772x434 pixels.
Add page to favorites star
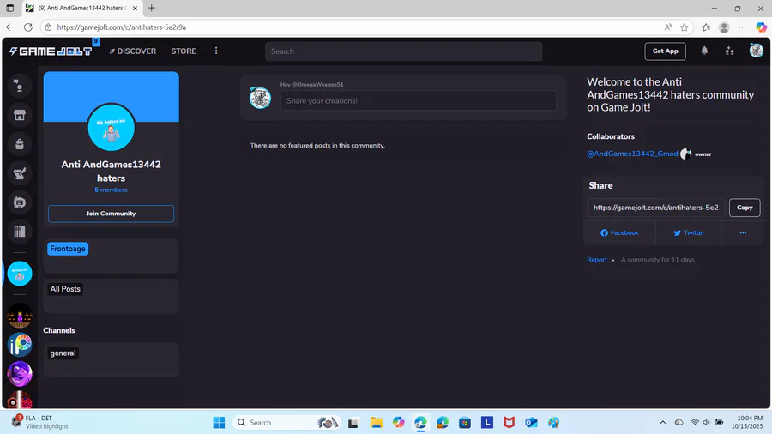pyautogui.click(x=685, y=27)
